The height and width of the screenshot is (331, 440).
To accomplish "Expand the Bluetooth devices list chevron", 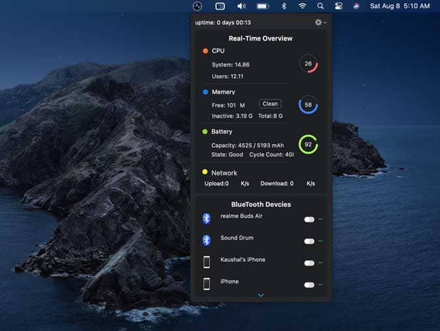I will (261, 295).
